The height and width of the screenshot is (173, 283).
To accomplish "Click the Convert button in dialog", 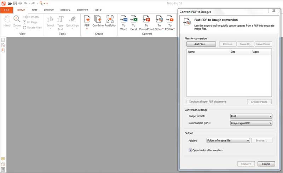I will [246, 164].
